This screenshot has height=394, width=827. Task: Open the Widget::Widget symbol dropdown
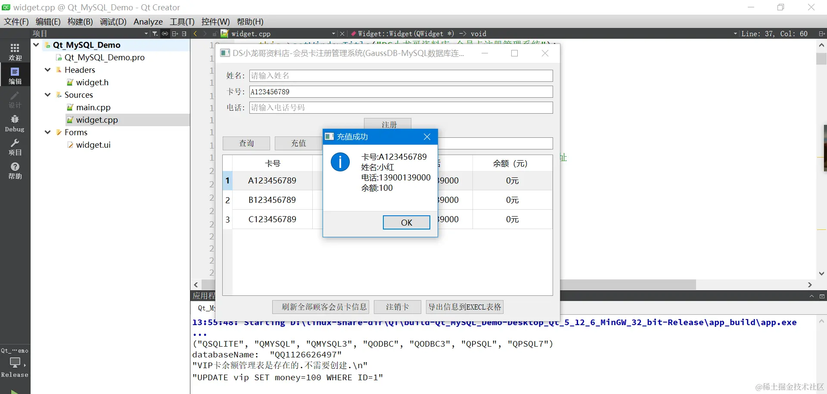[x=735, y=34]
